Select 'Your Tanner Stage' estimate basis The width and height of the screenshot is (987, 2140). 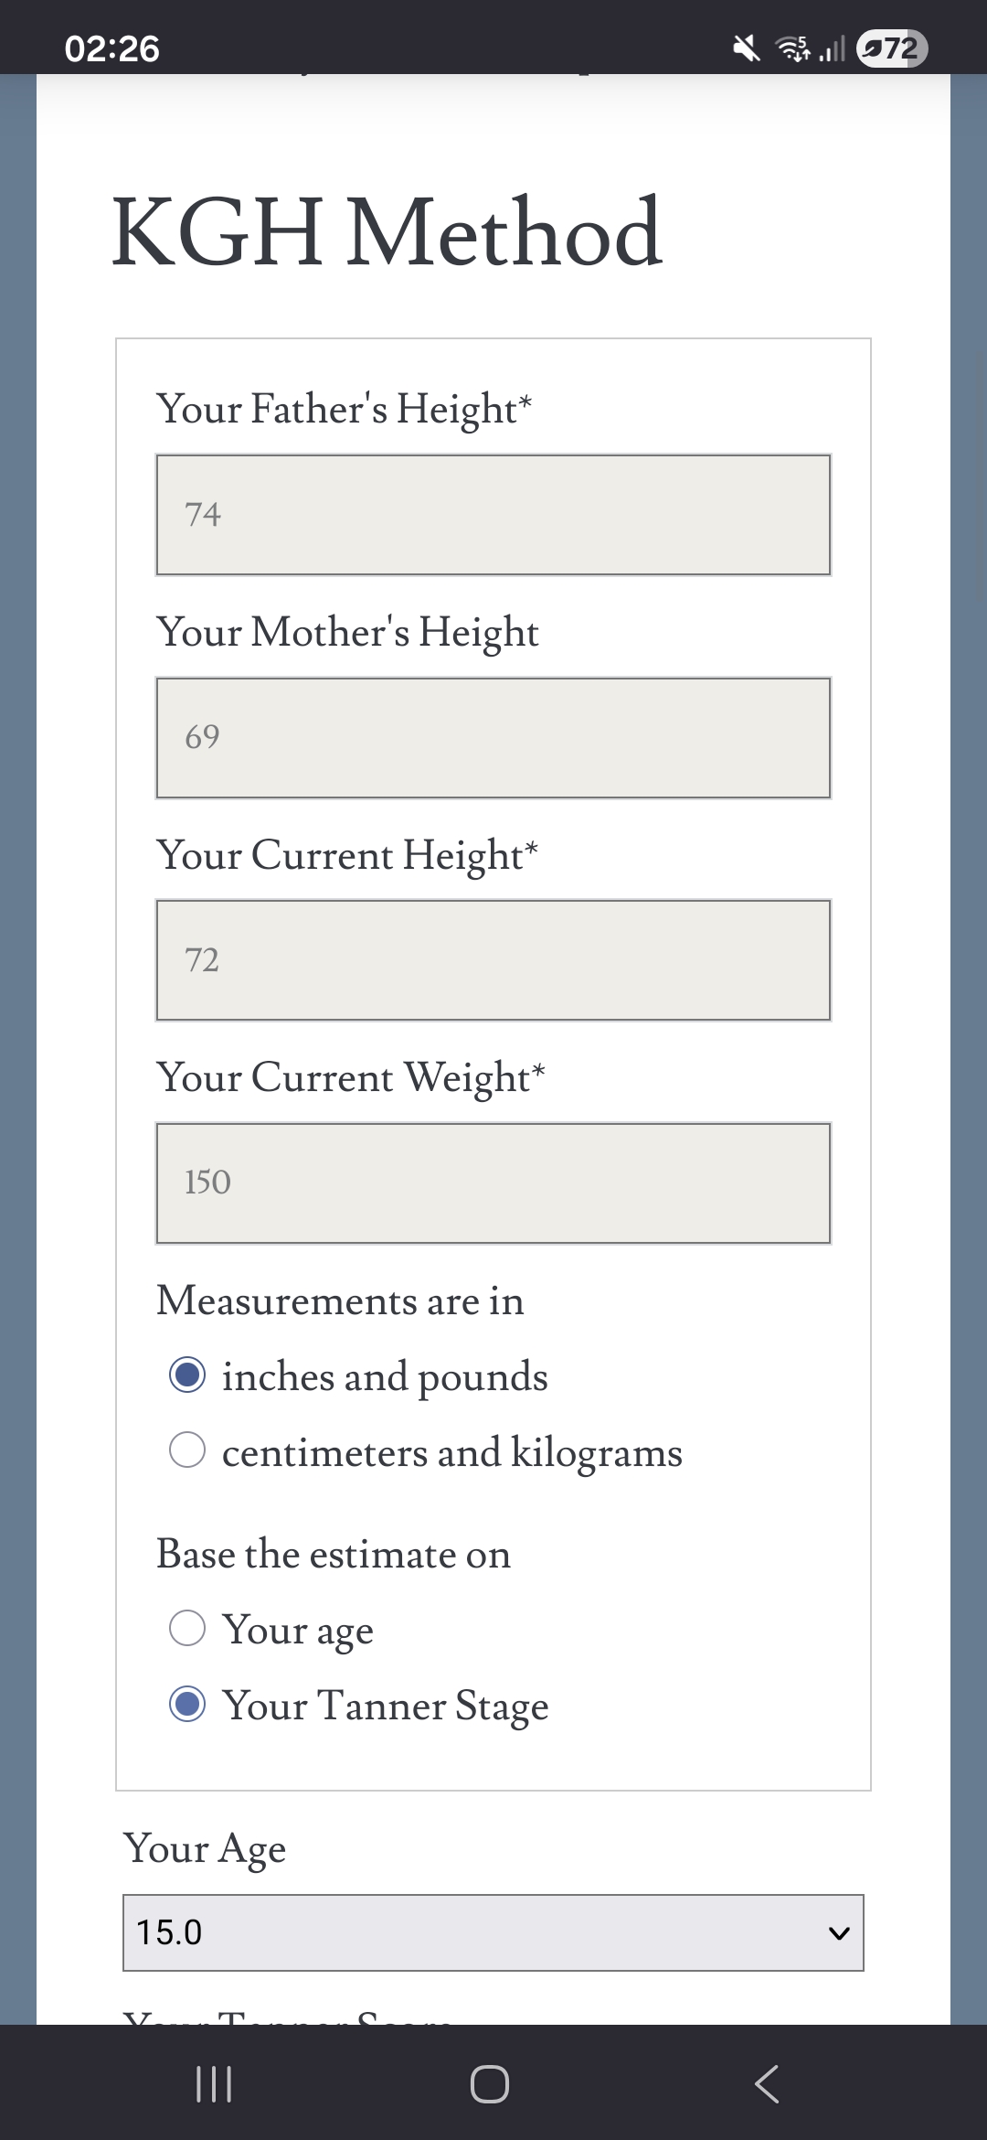coord(187,1704)
